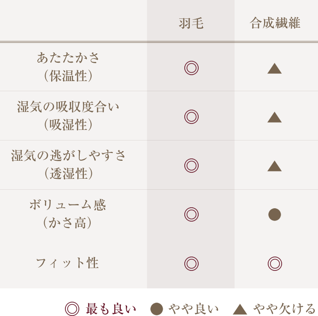This screenshot has height=316, width=318.
Task: Click the フィット性 row label
Action: [x=67, y=263]
